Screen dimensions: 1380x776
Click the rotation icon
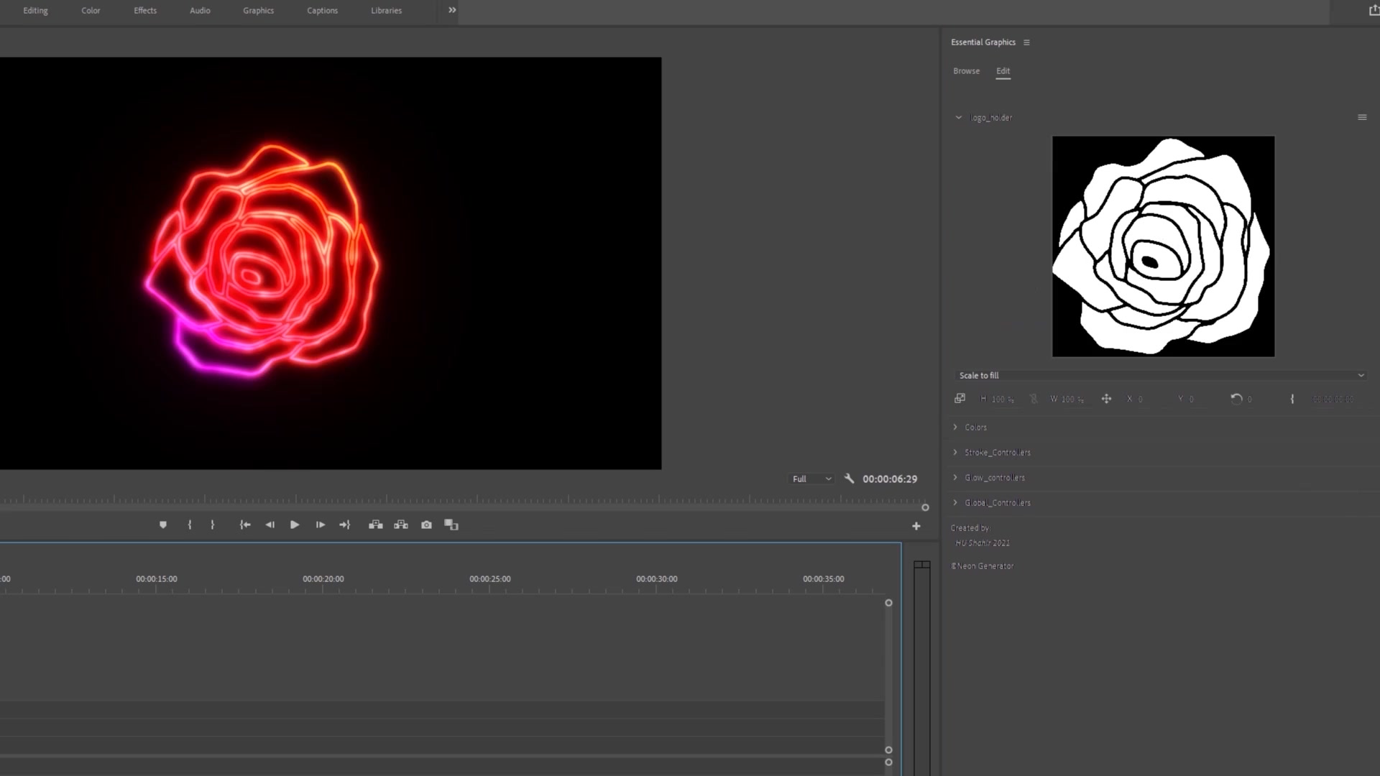[1236, 399]
